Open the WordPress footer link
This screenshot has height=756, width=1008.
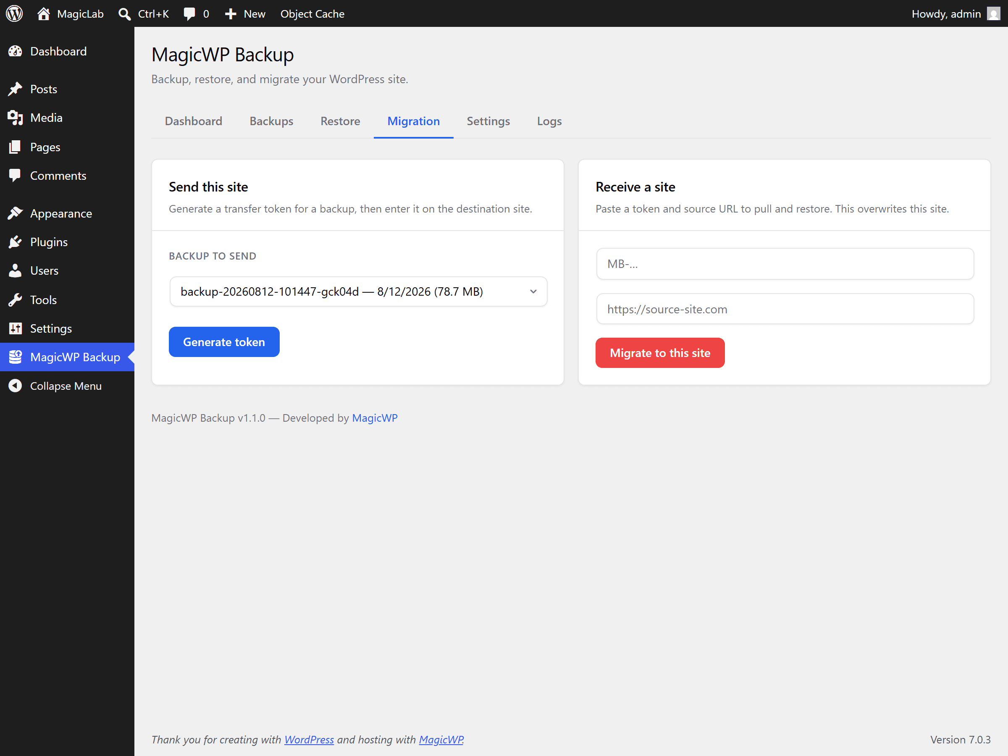pyautogui.click(x=309, y=739)
